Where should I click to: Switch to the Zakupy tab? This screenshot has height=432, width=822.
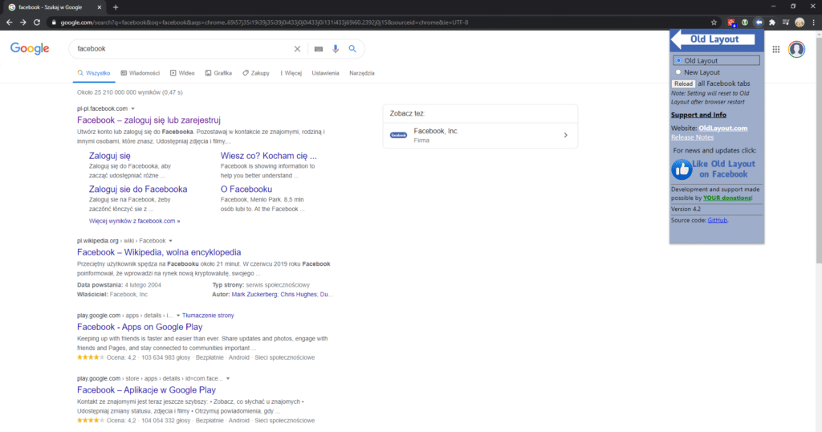[x=256, y=73]
